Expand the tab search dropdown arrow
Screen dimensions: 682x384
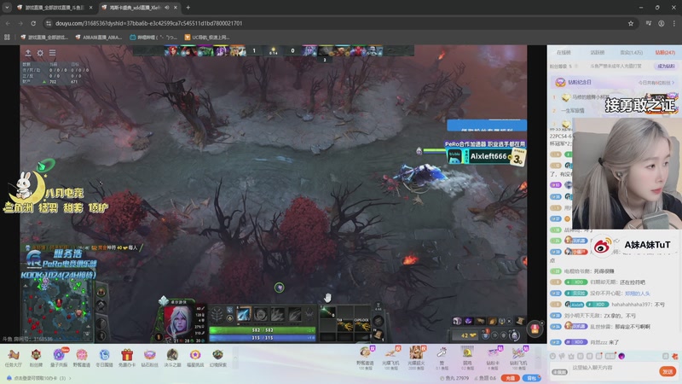click(7, 8)
